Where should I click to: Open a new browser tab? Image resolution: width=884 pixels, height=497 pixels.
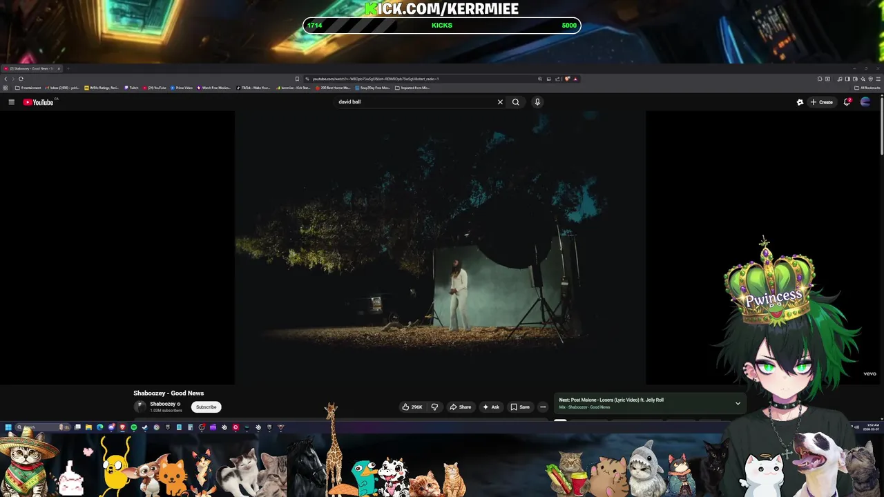(68, 68)
